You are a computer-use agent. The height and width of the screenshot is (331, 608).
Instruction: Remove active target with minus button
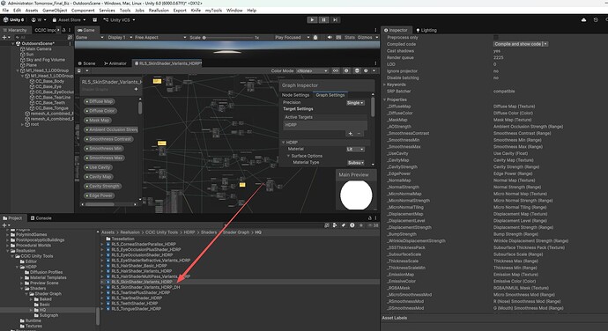coord(359,133)
